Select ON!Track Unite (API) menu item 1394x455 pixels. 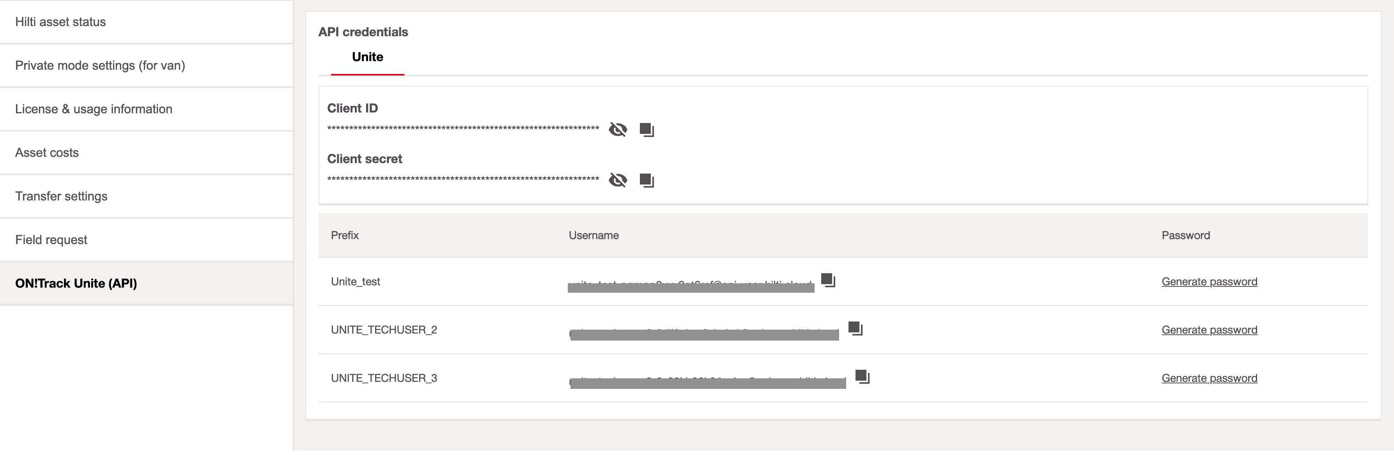click(76, 284)
